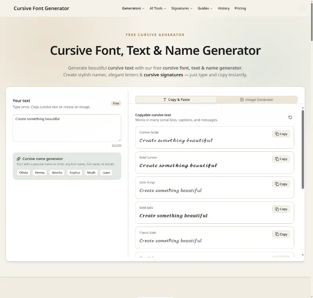Copy the Italic Script text
Screen dimensions: 313x298
coord(281,184)
